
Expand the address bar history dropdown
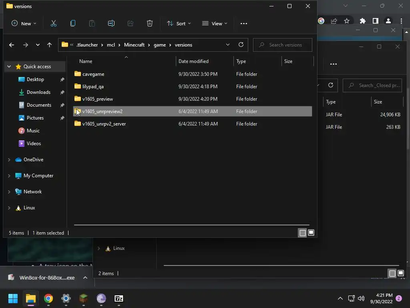[x=228, y=45]
